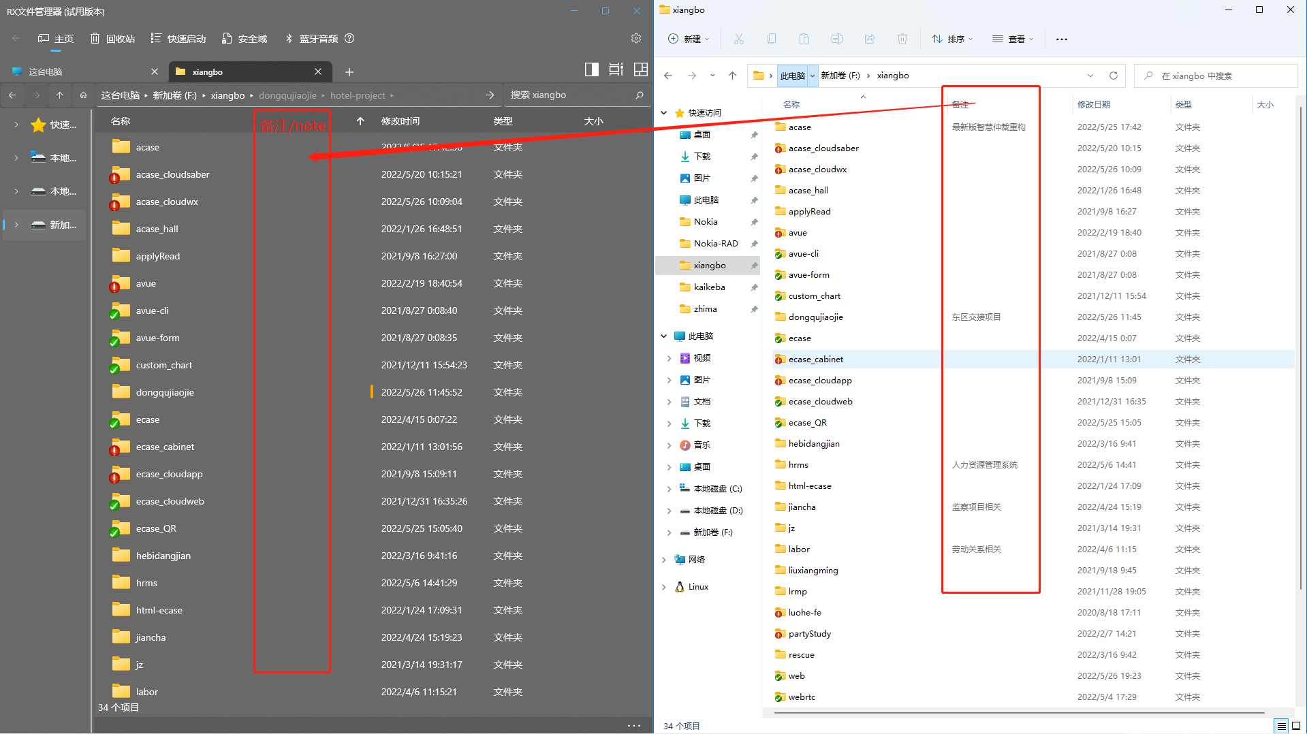The width and height of the screenshot is (1307, 734).
Task: Go back in Explorer navigation
Action: [668, 76]
